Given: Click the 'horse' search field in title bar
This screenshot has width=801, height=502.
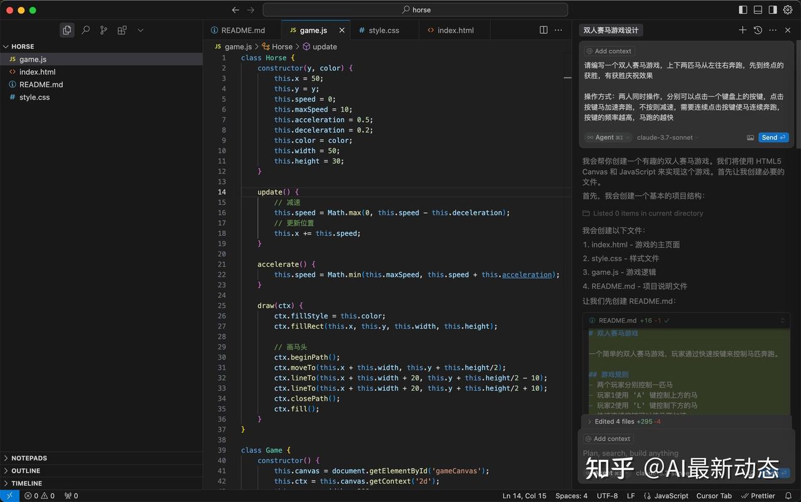Looking at the screenshot, I should pyautogui.click(x=416, y=9).
